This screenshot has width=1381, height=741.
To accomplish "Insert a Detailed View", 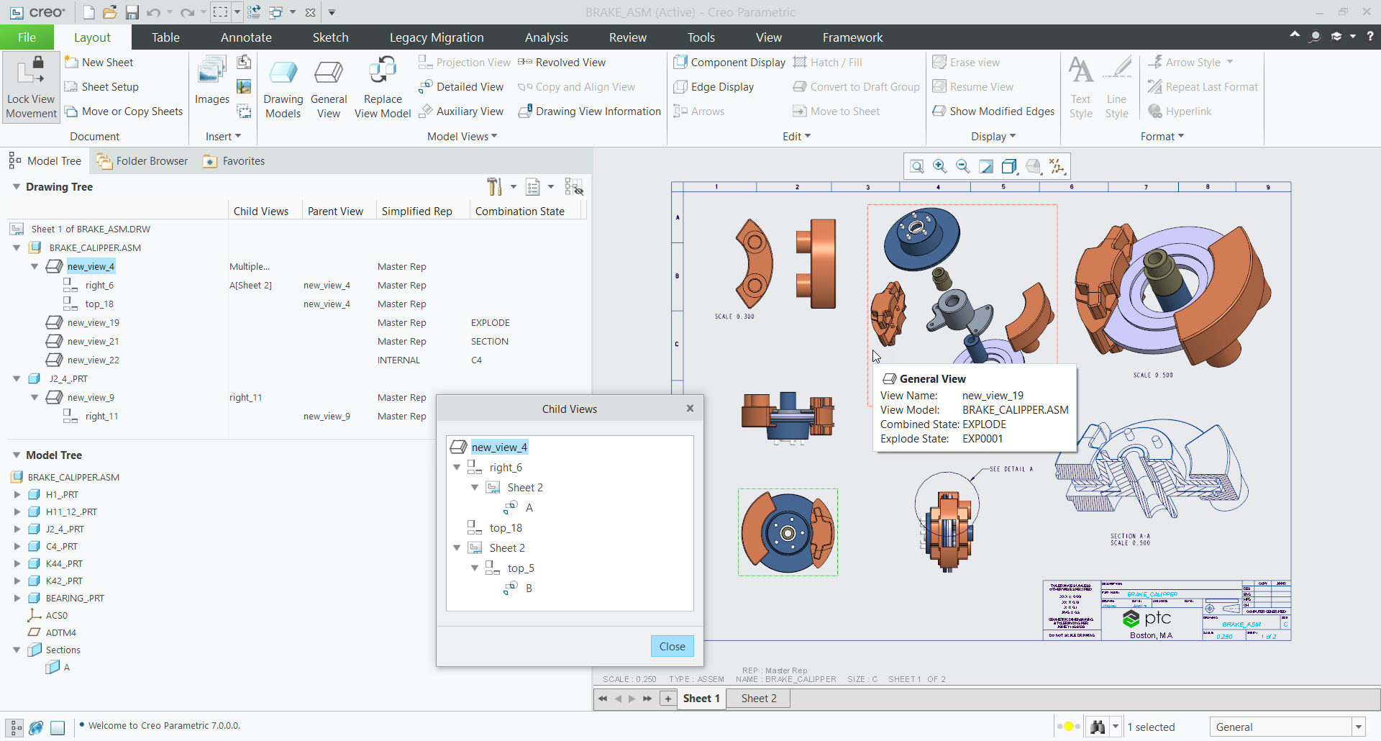I will [461, 87].
